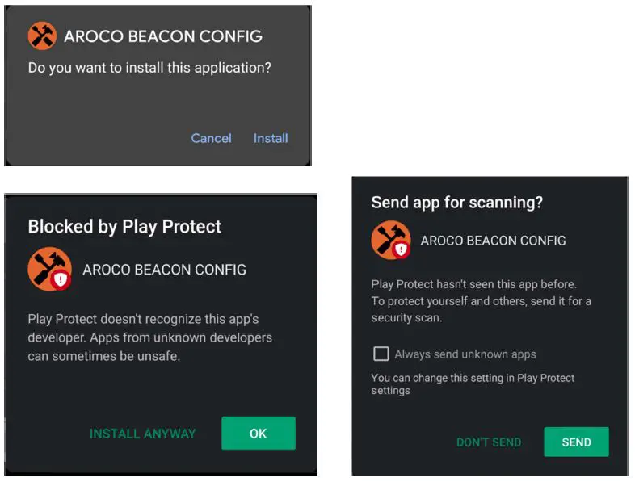
Task: Cancel the application install prompt
Action: coord(211,138)
